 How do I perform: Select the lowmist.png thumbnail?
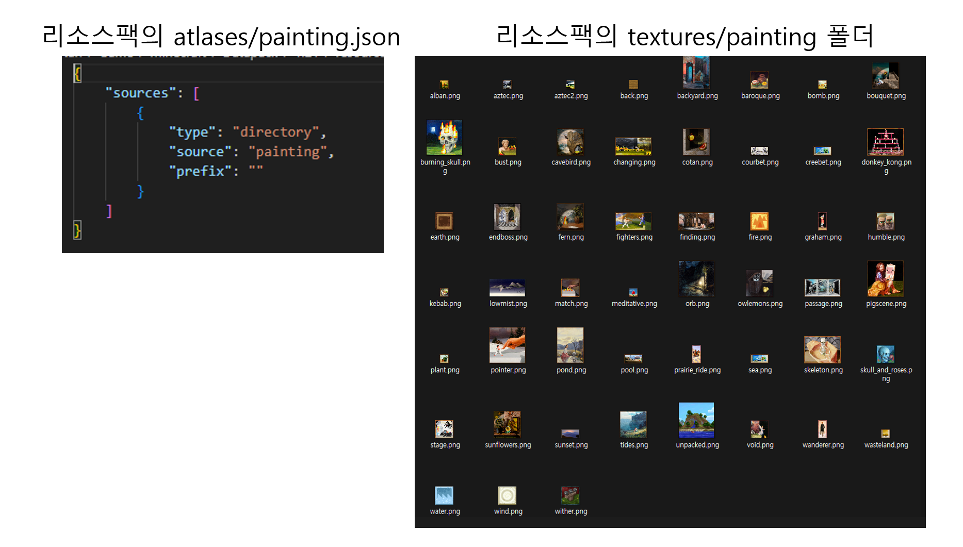click(508, 288)
